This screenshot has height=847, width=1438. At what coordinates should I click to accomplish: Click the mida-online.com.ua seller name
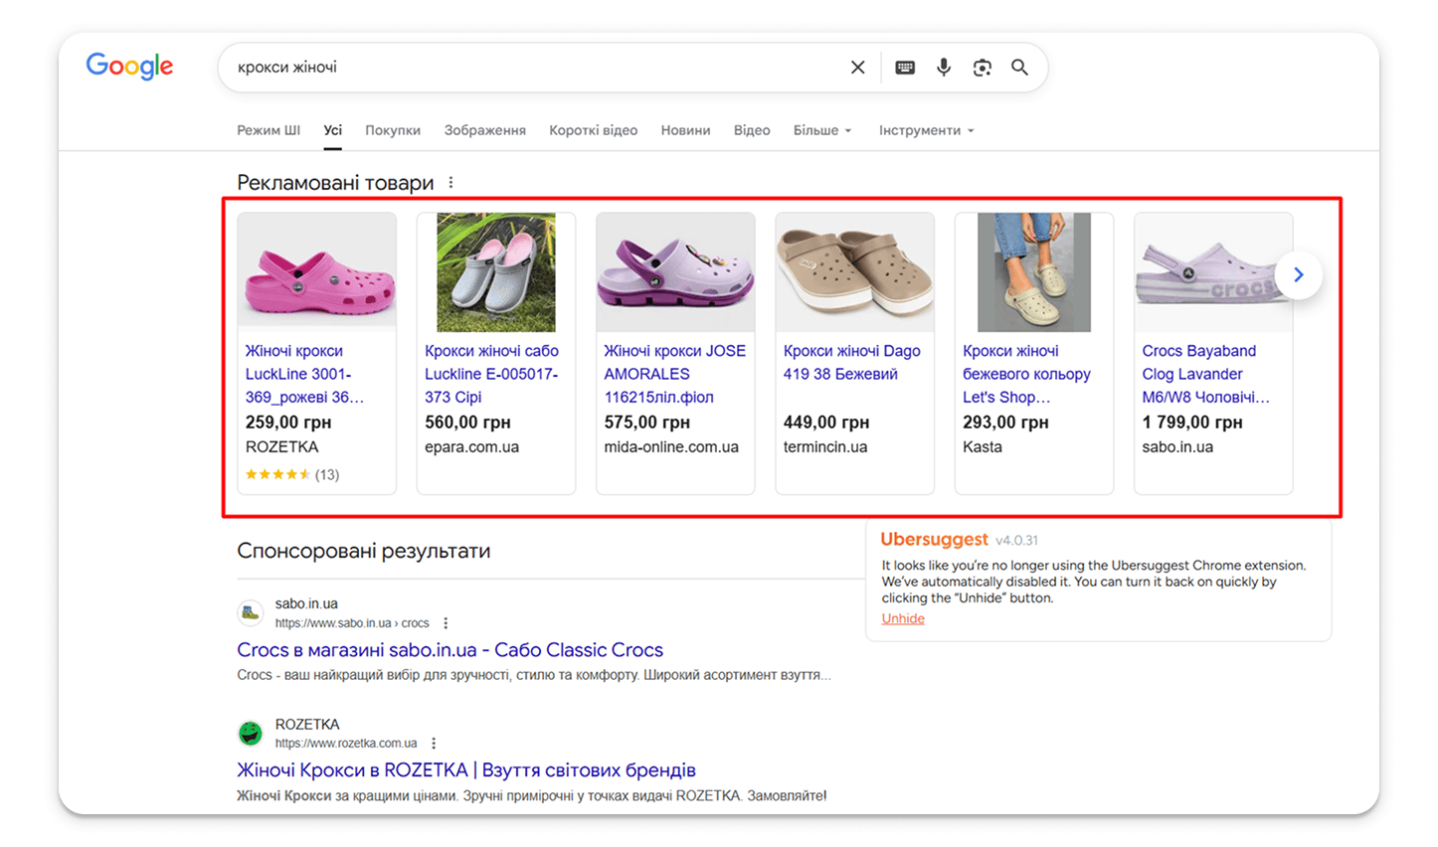(x=672, y=447)
